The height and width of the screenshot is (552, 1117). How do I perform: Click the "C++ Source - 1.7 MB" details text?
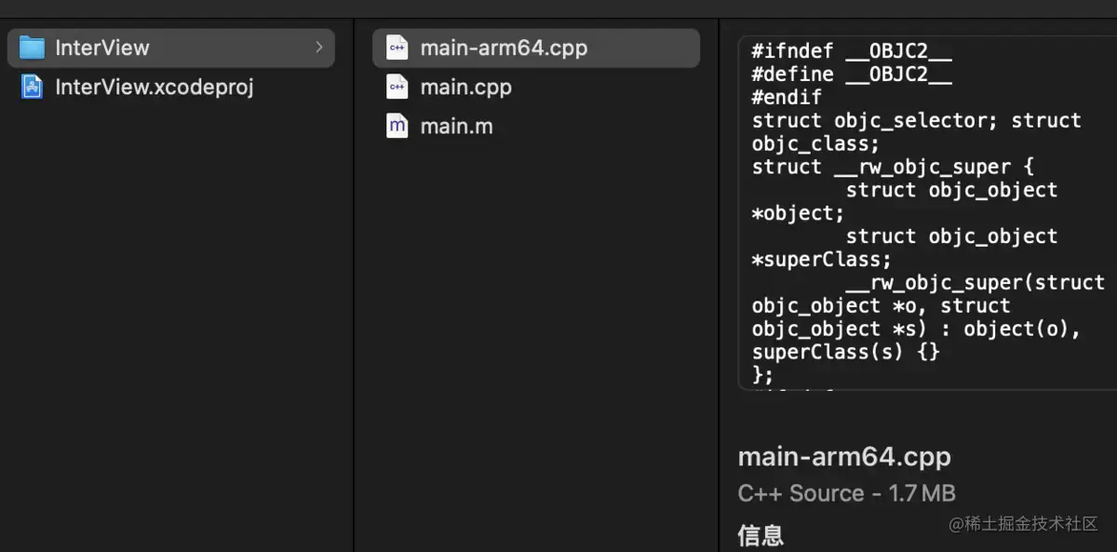pos(846,492)
